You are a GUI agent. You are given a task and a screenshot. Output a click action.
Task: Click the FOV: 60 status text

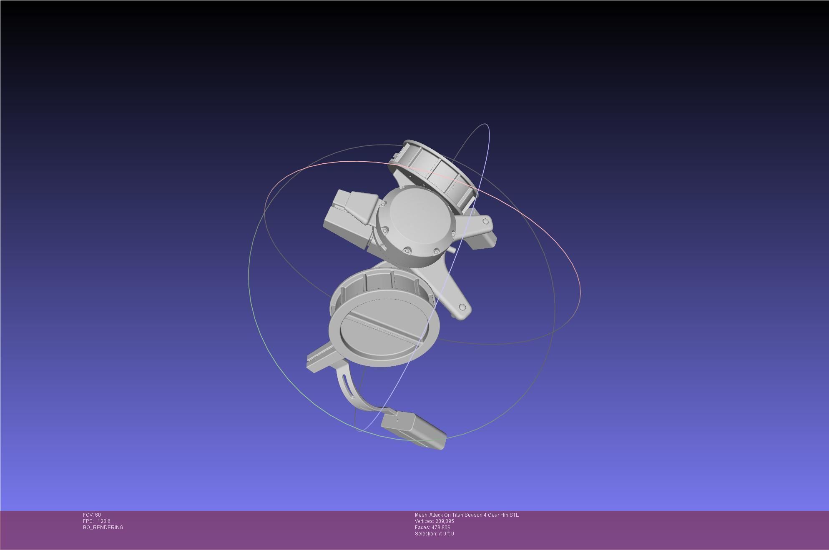point(92,515)
